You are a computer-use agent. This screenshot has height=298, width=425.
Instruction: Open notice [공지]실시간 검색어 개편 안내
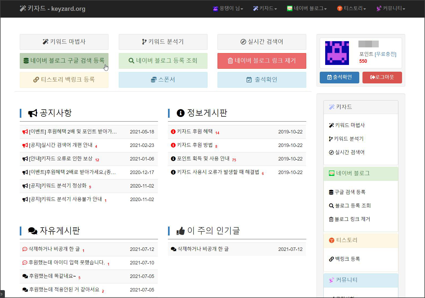tap(61, 145)
